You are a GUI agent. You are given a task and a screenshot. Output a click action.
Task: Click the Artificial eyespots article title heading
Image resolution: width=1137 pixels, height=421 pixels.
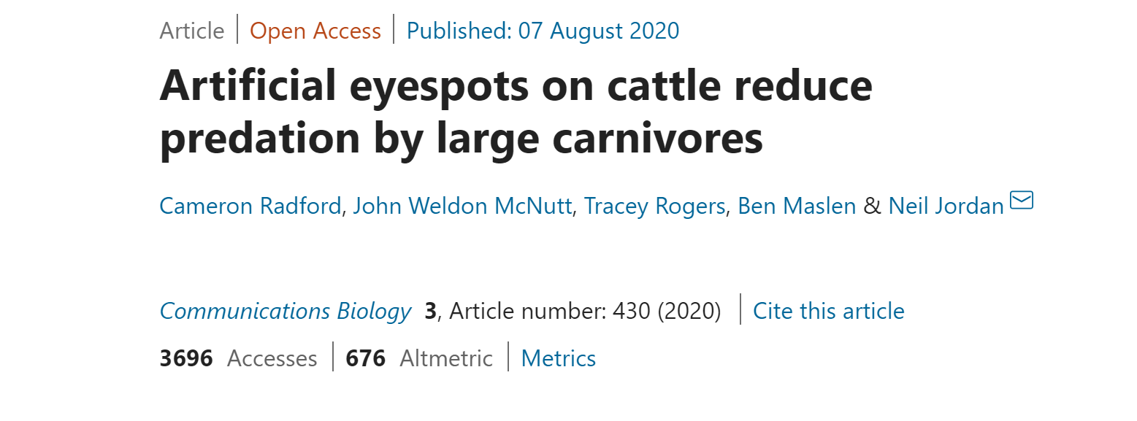click(x=516, y=112)
